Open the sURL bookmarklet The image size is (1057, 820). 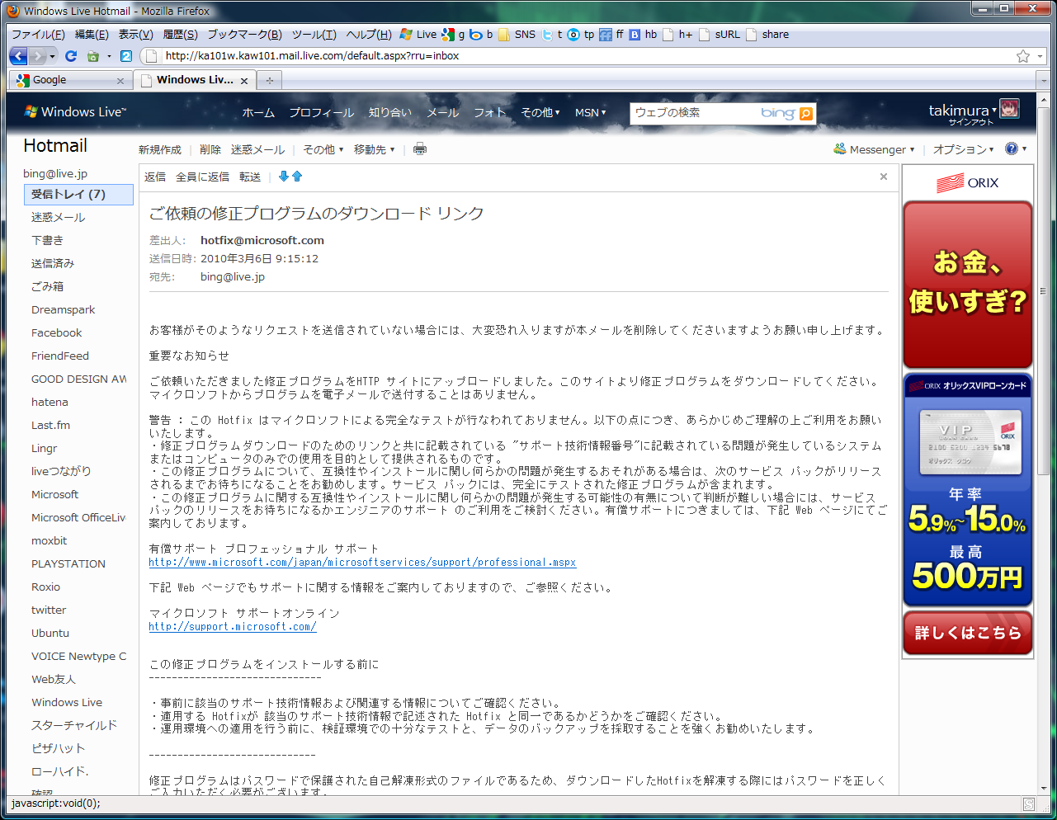pyautogui.click(x=720, y=35)
